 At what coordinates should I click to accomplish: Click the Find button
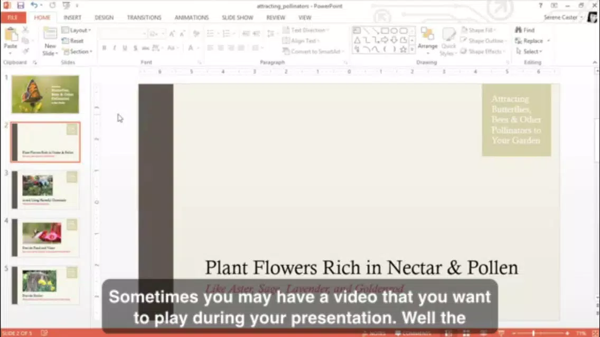[524, 30]
